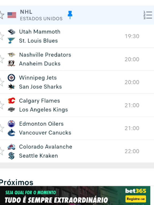Favorite the NHL league with star
154x205 pixels.
(x=2, y=15)
